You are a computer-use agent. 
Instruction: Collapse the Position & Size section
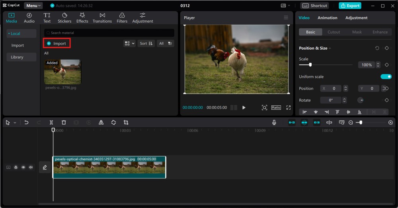(330, 48)
